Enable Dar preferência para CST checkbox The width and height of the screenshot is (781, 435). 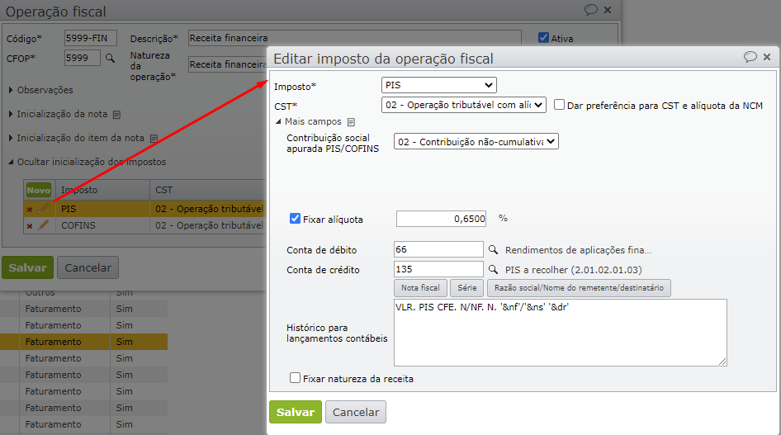coord(560,105)
